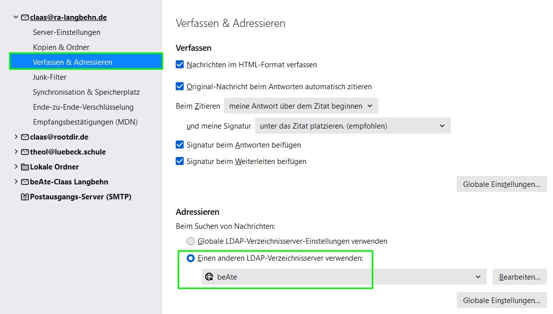The width and height of the screenshot is (553, 314).
Task: Click the theol@luebeck.schule envelope icon
Action: pos(24,152)
